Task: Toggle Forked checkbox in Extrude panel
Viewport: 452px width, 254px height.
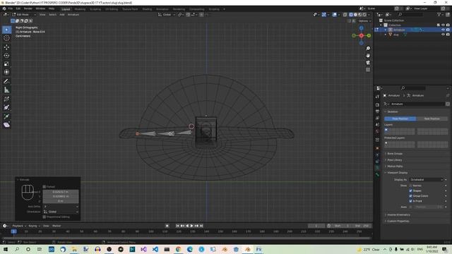Action: [x=44, y=187]
